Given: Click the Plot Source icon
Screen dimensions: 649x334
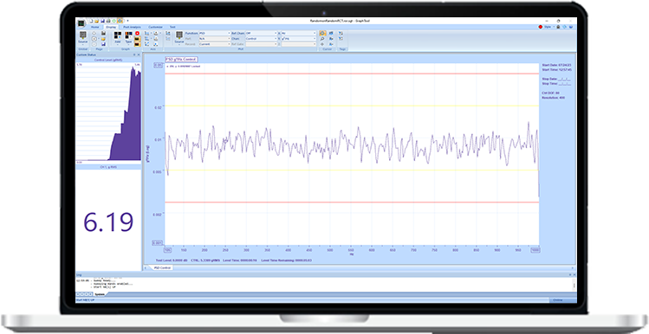Looking at the screenshot, I should (x=179, y=36).
